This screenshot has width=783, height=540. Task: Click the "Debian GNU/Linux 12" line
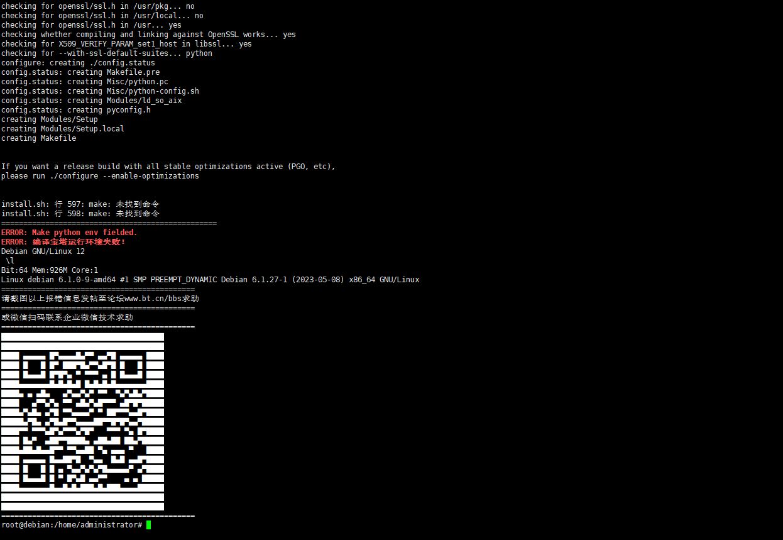(43, 251)
